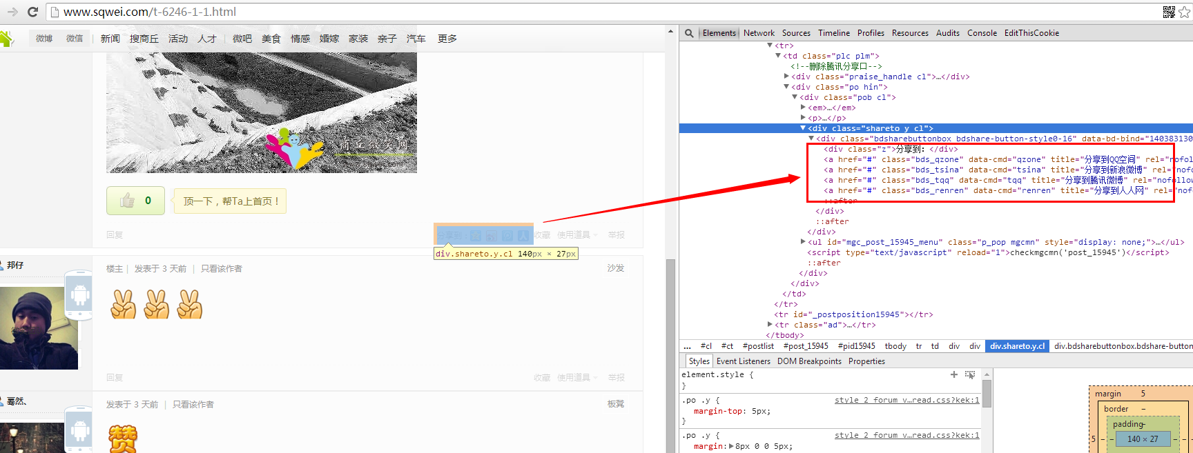Switch to the Console panel tab
This screenshot has height=453, width=1193.
(x=982, y=33)
